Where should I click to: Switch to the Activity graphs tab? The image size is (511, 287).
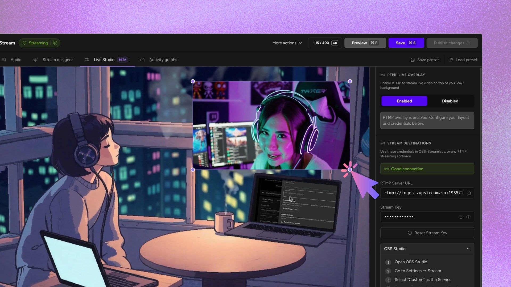pyautogui.click(x=163, y=60)
